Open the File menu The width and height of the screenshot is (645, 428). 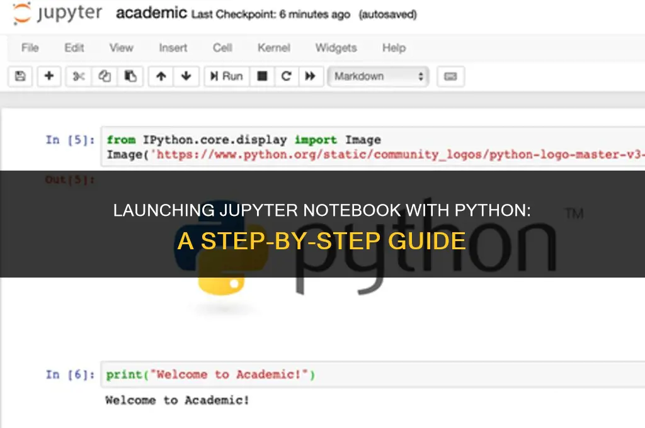(x=30, y=48)
